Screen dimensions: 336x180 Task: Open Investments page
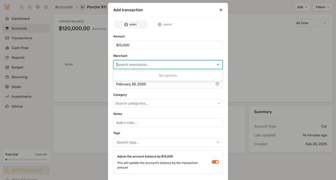pos(27,97)
